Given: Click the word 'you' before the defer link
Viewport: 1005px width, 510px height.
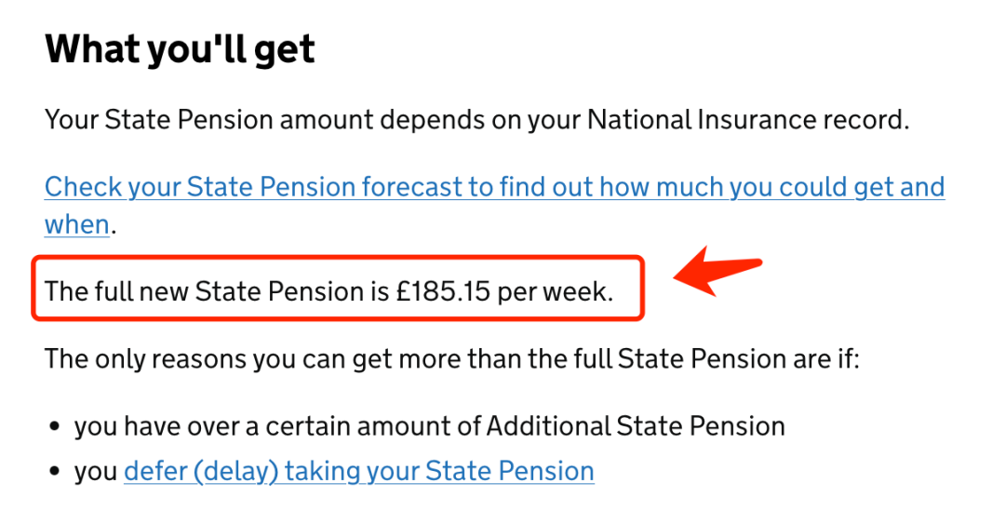Looking at the screenshot, I should [x=96, y=474].
